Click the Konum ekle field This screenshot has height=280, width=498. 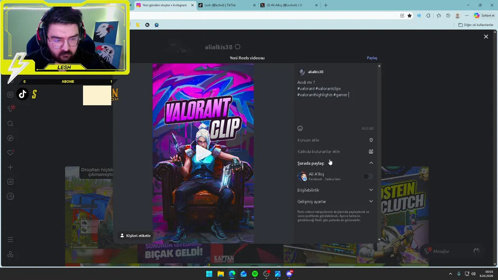(x=335, y=140)
